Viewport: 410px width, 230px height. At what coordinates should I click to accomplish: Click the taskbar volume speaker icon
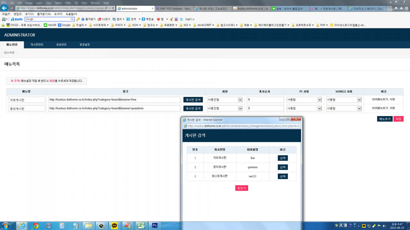pos(384,226)
